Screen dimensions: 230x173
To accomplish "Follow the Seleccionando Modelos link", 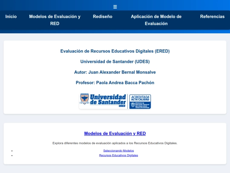I will [x=118, y=151].
